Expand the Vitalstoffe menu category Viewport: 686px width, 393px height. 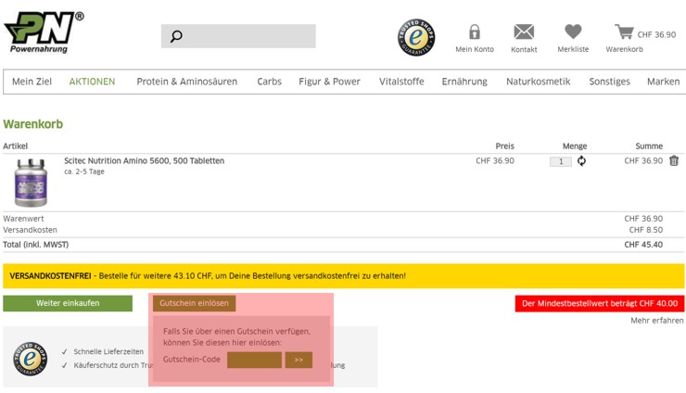point(401,82)
